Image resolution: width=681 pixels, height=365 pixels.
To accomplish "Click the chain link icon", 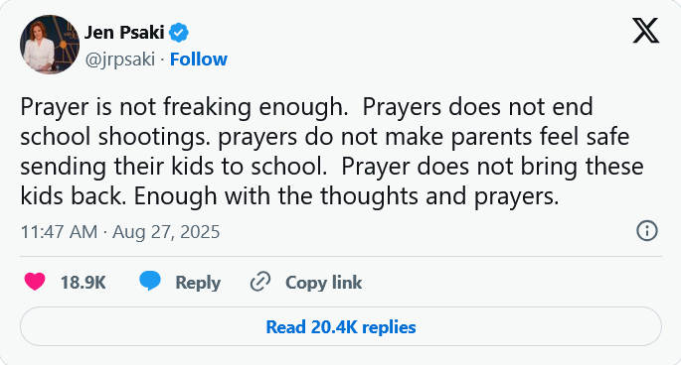I will point(260,282).
